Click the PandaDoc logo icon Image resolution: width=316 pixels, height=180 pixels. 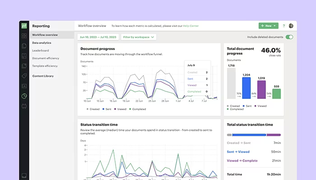pyautogui.click(x=24, y=26)
